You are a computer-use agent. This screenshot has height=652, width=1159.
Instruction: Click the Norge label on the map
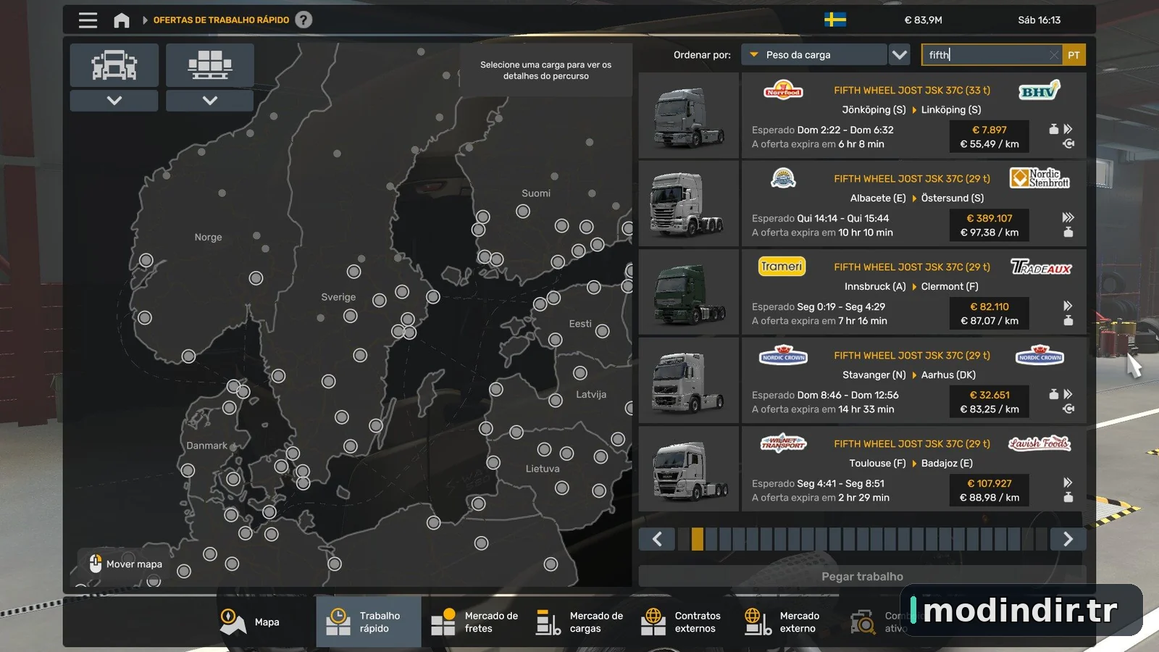click(208, 237)
